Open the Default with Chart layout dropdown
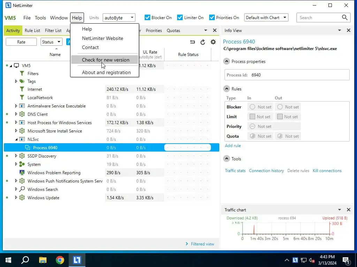 (266, 17)
